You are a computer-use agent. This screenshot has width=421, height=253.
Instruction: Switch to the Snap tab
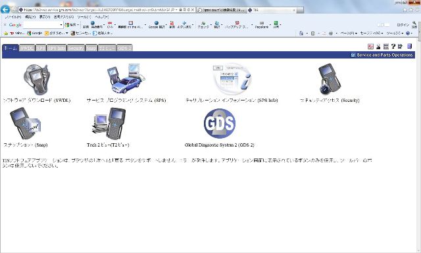tap(91, 48)
